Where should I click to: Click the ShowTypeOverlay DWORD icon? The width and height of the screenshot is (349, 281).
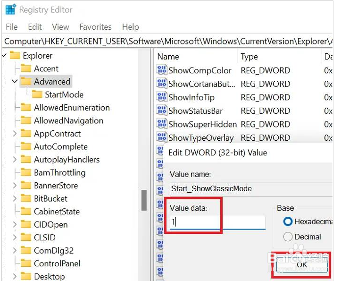point(162,137)
